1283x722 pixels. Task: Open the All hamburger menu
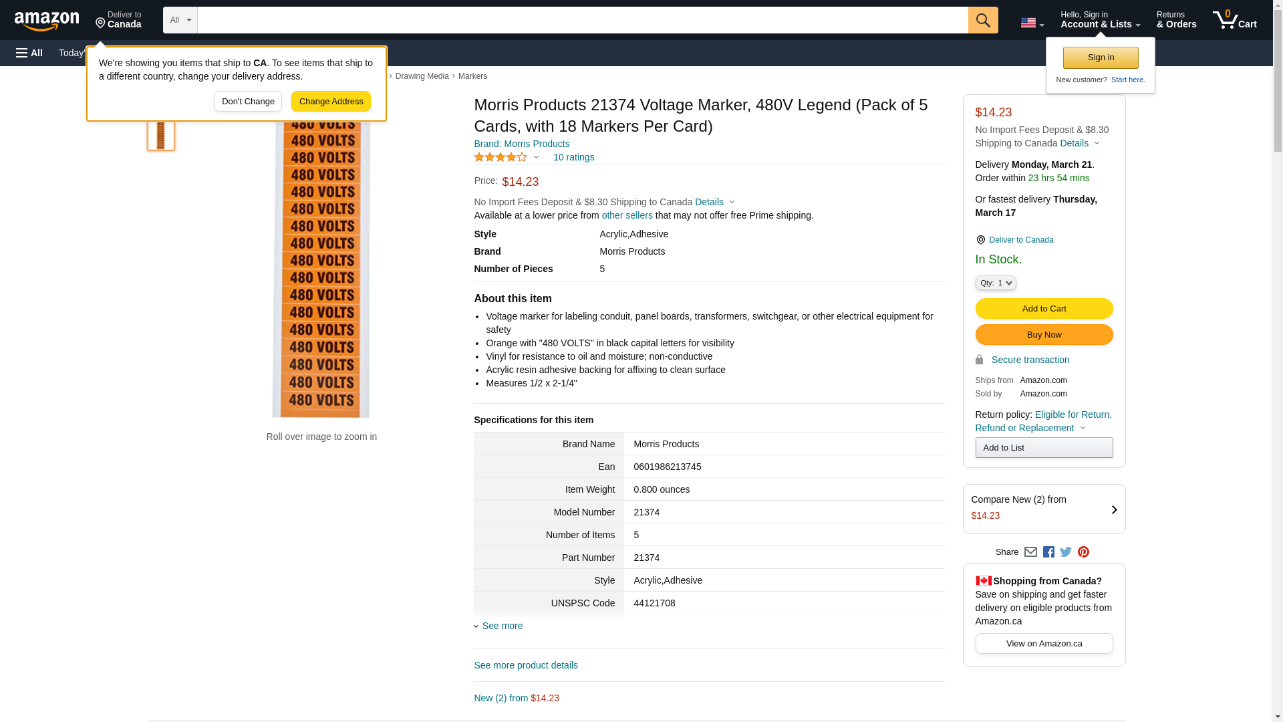point(29,53)
